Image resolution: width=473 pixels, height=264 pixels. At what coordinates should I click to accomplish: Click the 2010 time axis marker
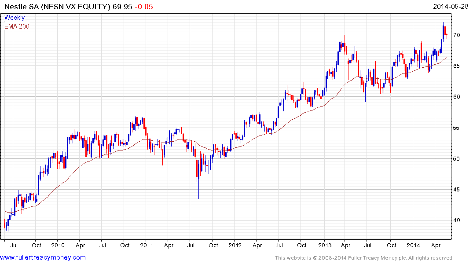coord(58,245)
